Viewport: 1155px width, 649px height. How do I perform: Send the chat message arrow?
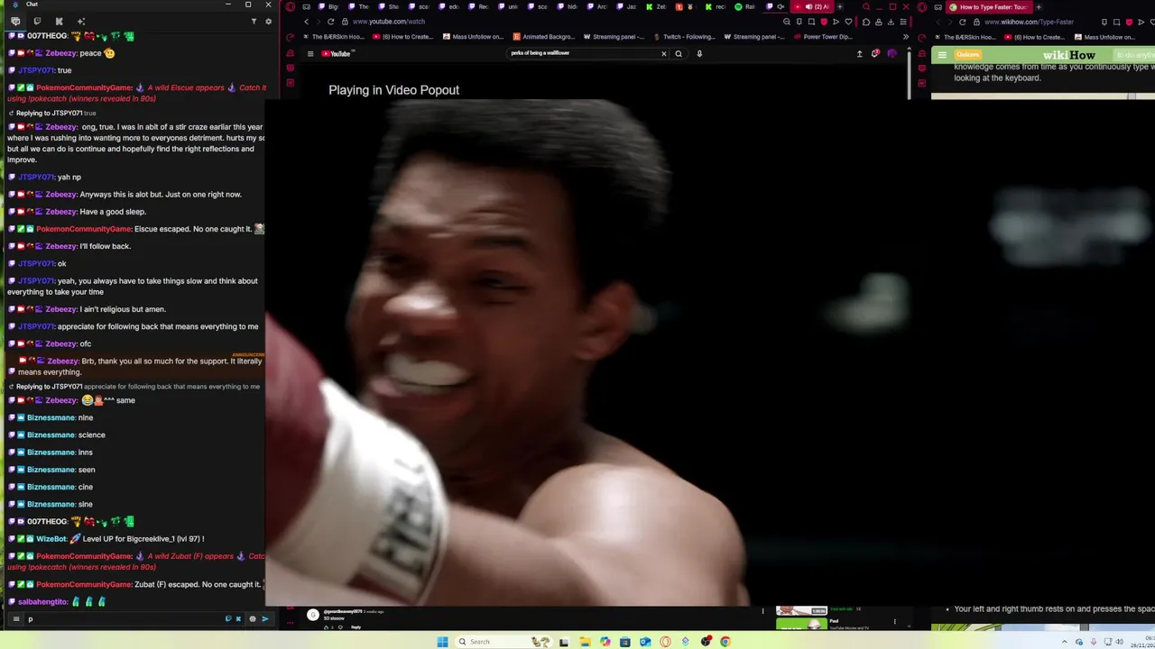coord(264,619)
